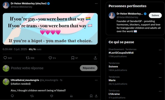This screenshot has height=100, width=165.
Task: Click the Répondre button
Action: coord(89,68)
